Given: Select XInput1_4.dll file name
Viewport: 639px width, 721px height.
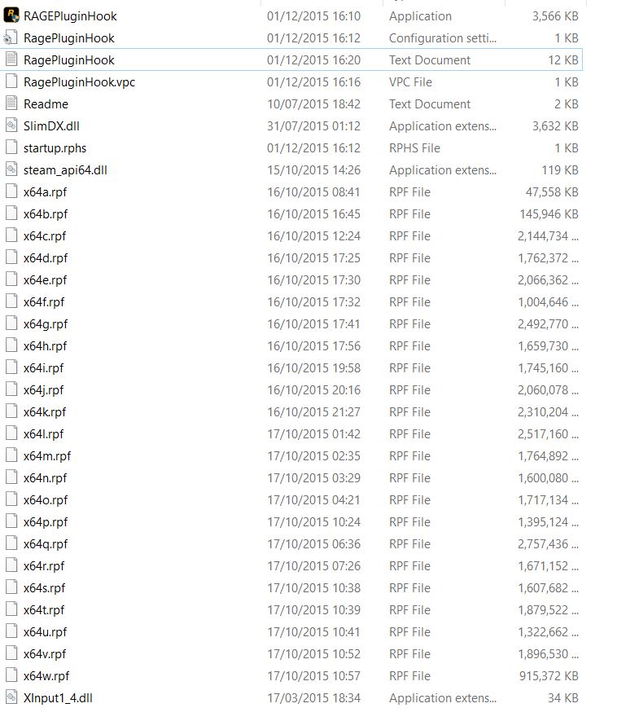Looking at the screenshot, I should 58,698.
